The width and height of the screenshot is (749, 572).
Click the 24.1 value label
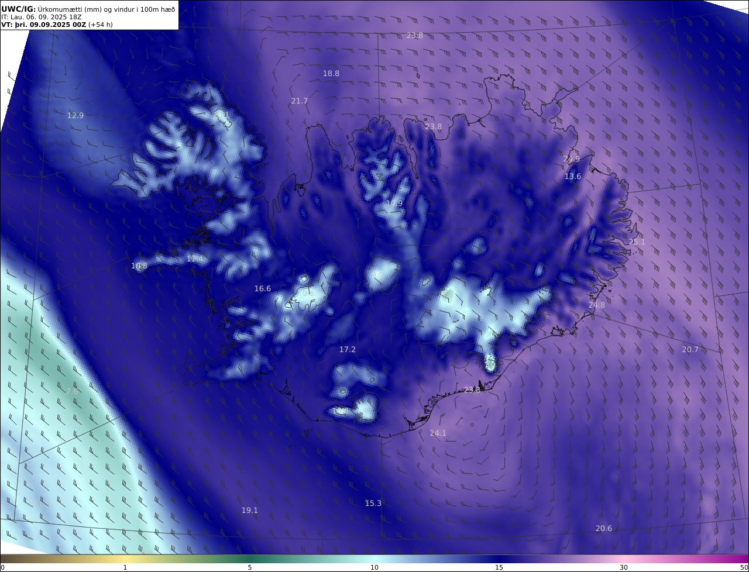click(x=438, y=433)
